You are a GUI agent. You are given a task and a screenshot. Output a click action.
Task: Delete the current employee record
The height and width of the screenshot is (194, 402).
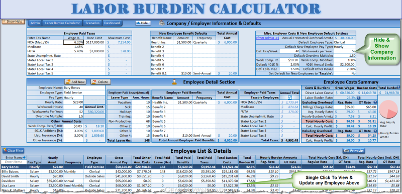100,82
